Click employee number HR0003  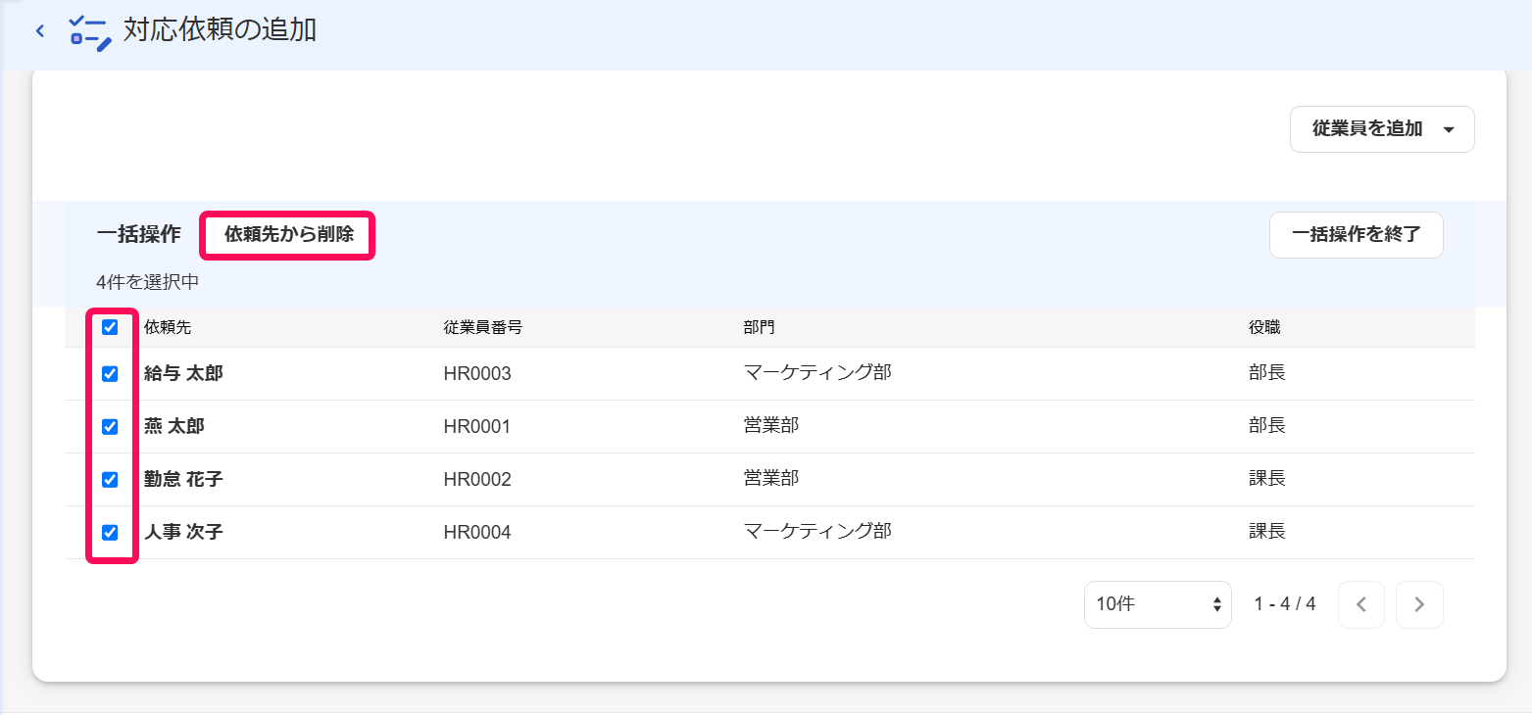coord(477,374)
